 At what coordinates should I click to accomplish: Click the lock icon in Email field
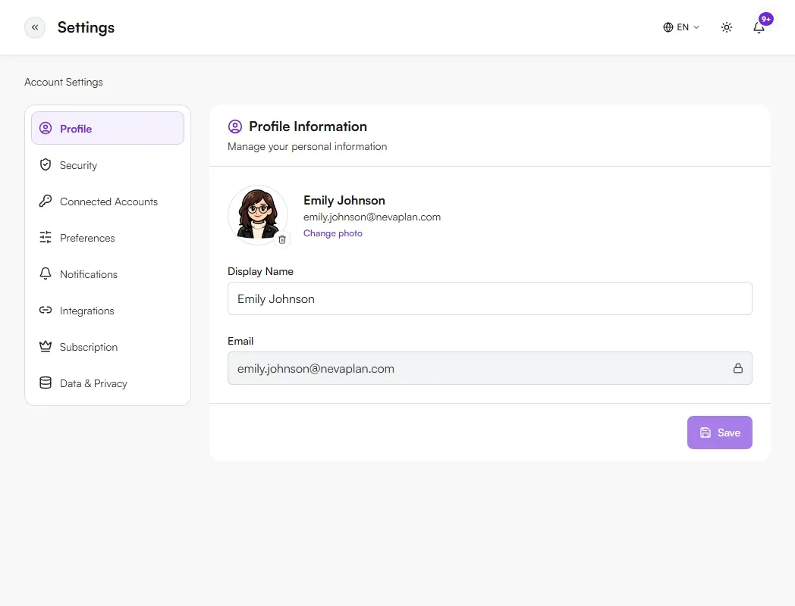click(737, 368)
